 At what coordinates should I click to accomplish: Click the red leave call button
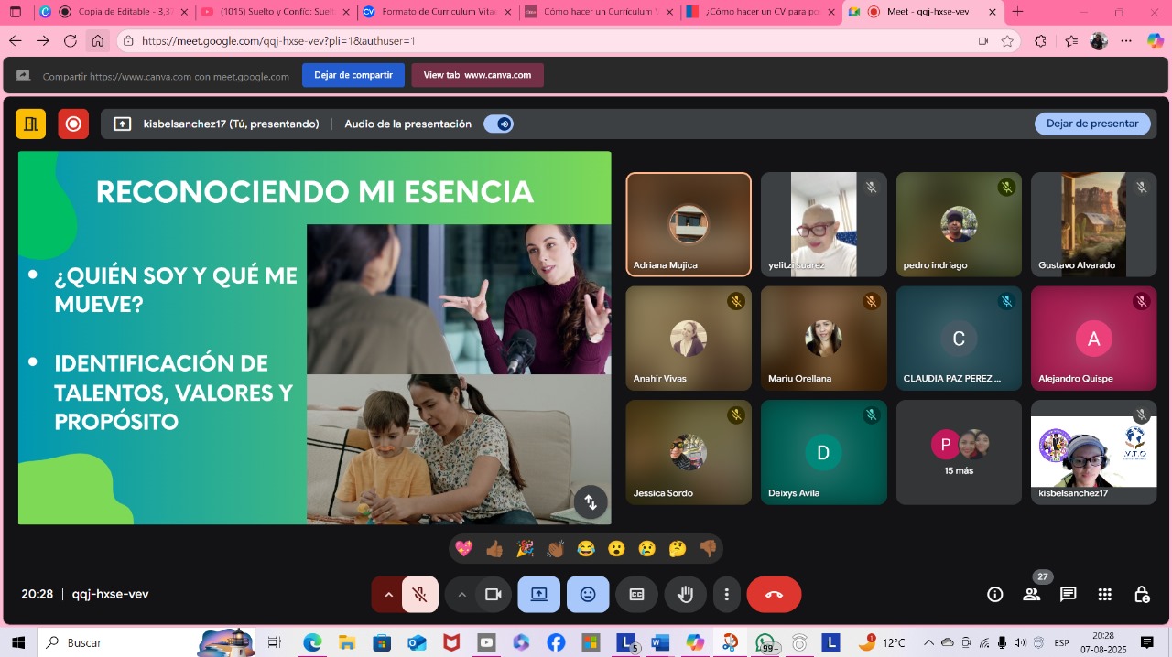(x=774, y=595)
